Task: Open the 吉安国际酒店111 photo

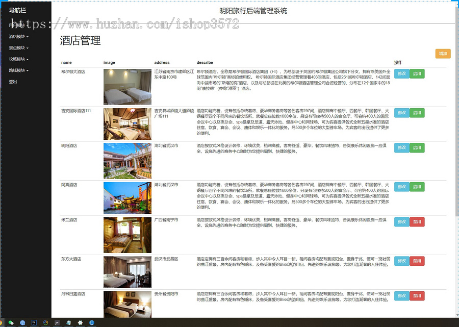Action: pyautogui.click(x=127, y=124)
